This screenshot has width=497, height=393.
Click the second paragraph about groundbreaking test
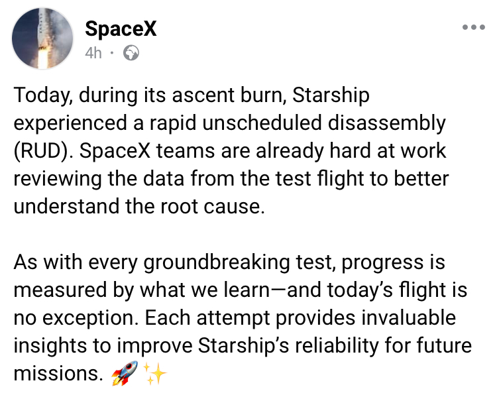point(242,318)
